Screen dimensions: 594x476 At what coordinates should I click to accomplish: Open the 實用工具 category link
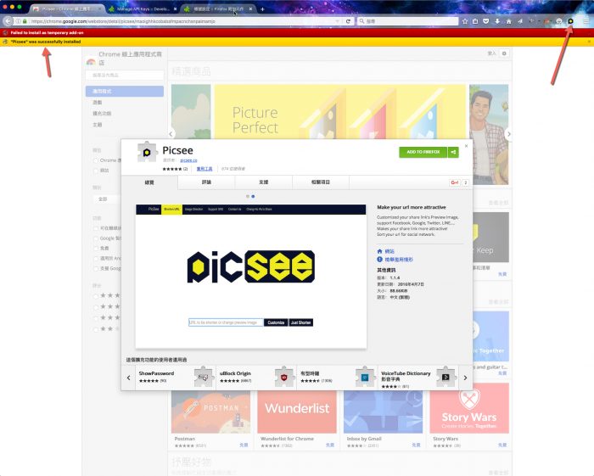coord(205,169)
